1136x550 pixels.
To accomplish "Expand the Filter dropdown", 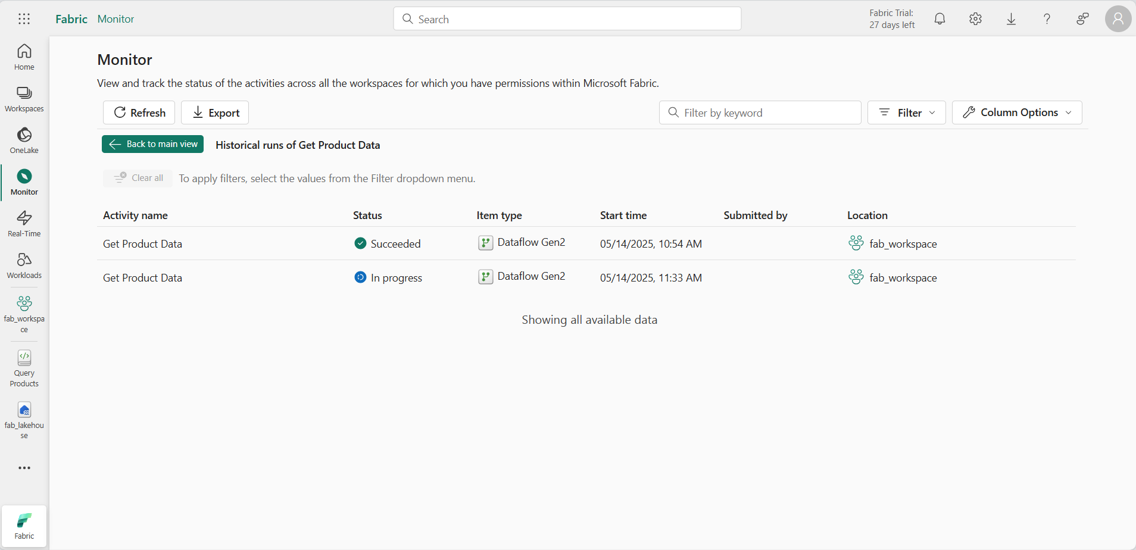I will click(x=907, y=112).
